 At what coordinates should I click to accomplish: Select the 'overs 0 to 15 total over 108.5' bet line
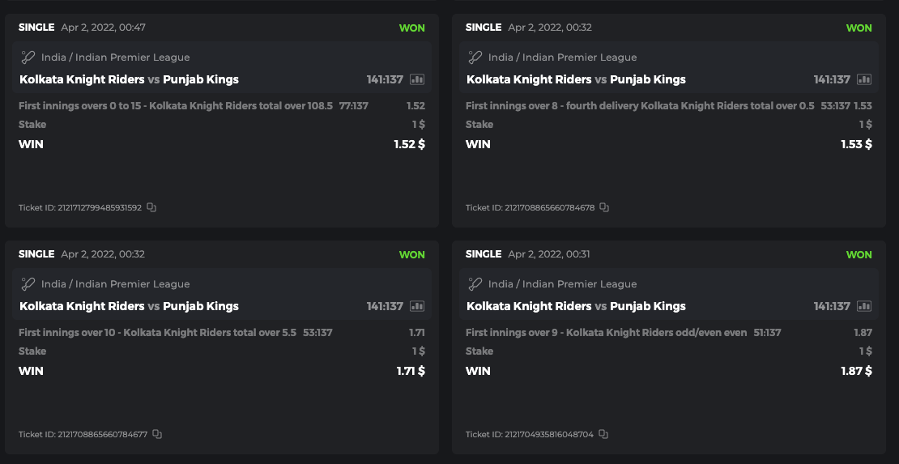coord(175,106)
